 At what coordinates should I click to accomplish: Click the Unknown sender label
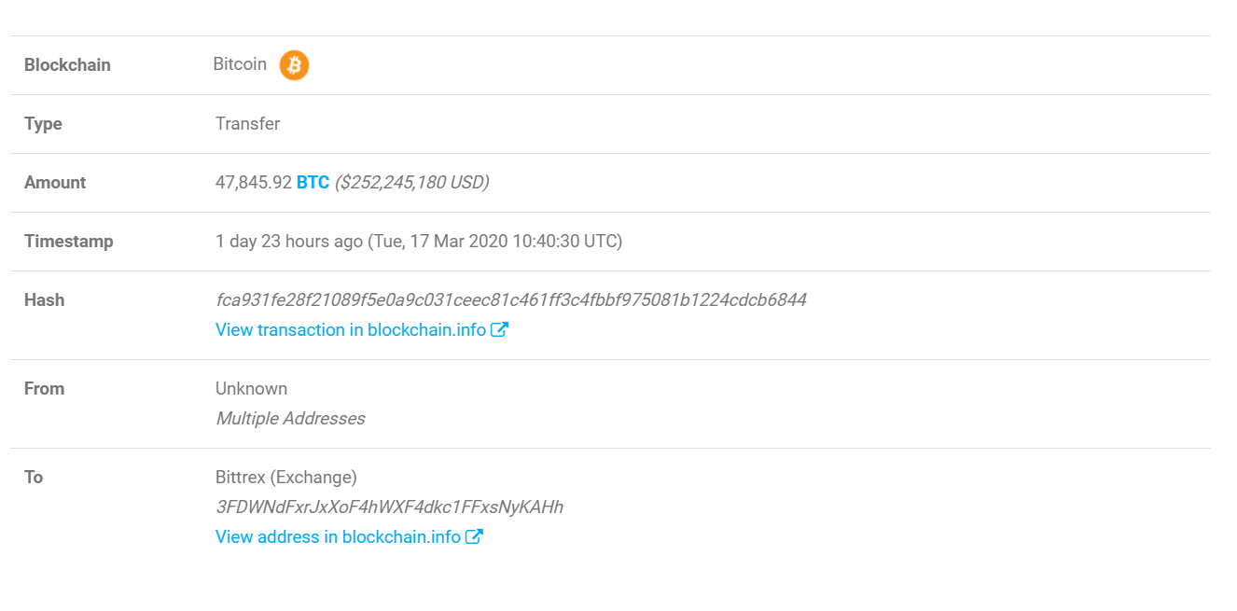point(251,389)
